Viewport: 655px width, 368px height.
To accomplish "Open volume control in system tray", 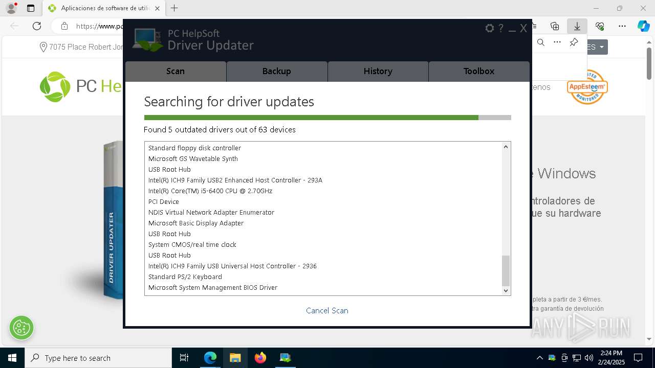I will [589, 358].
